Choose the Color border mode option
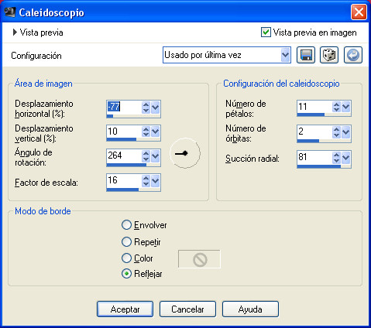The width and height of the screenshot is (371, 328). 126,258
